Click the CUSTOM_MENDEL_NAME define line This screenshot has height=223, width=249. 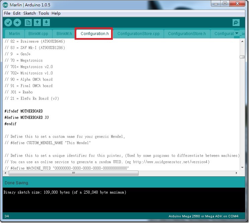coord(48,143)
